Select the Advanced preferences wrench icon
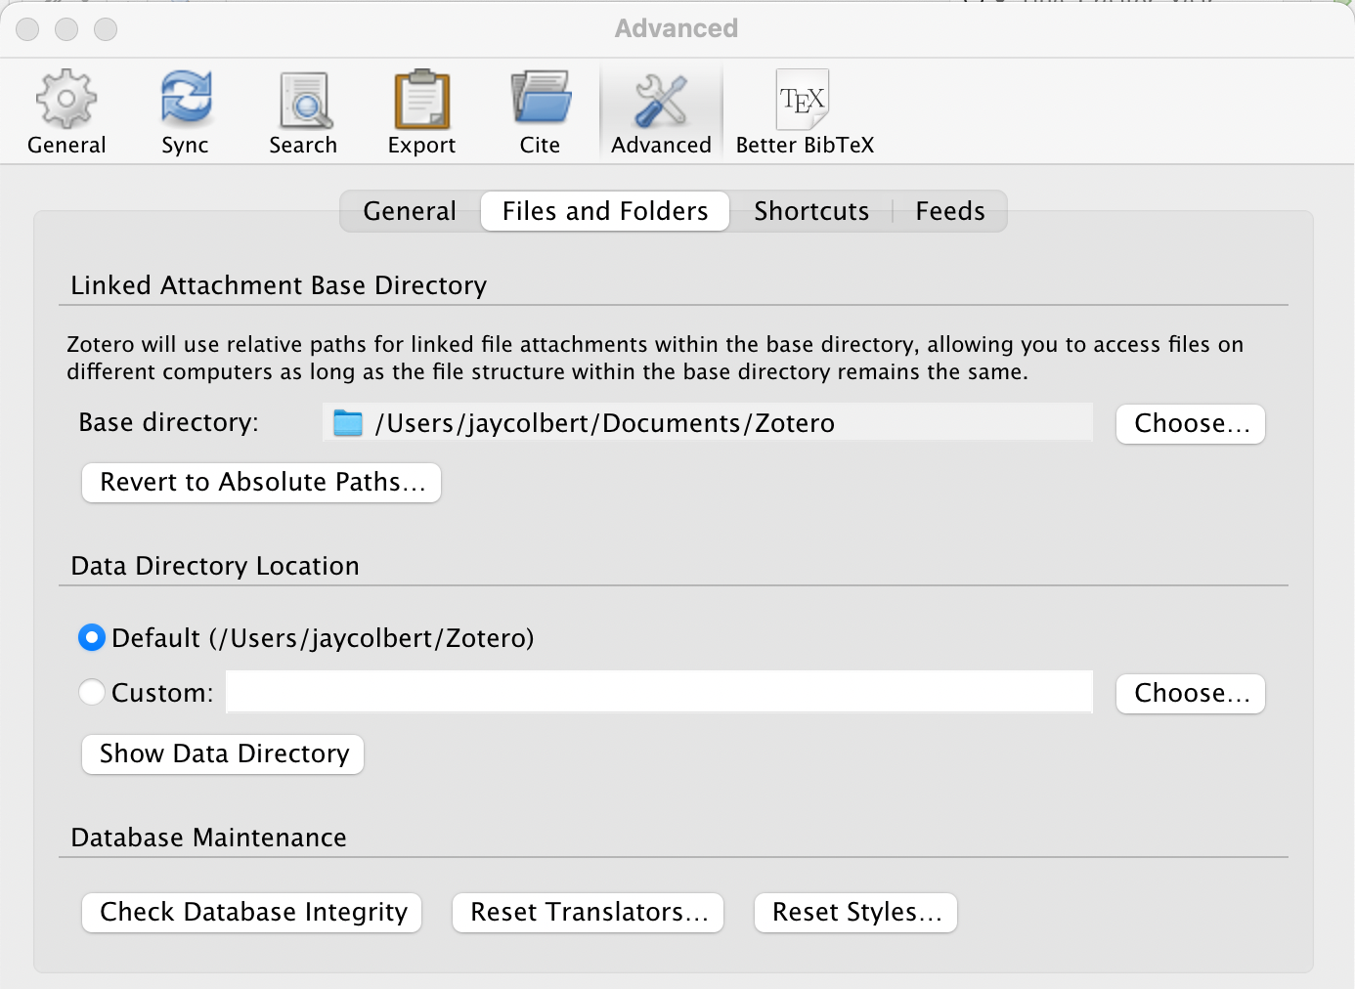 coord(661,109)
